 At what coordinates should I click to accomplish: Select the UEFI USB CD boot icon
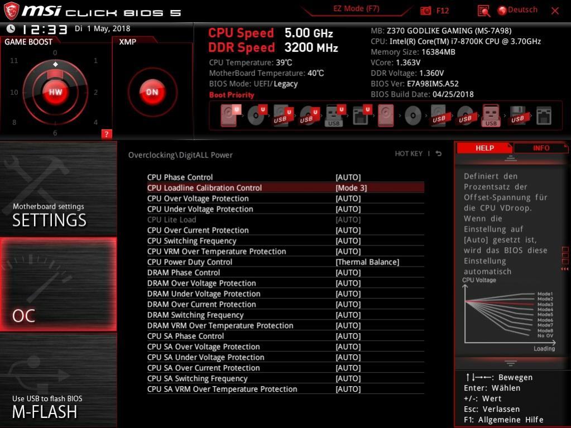click(x=309, y=116)
